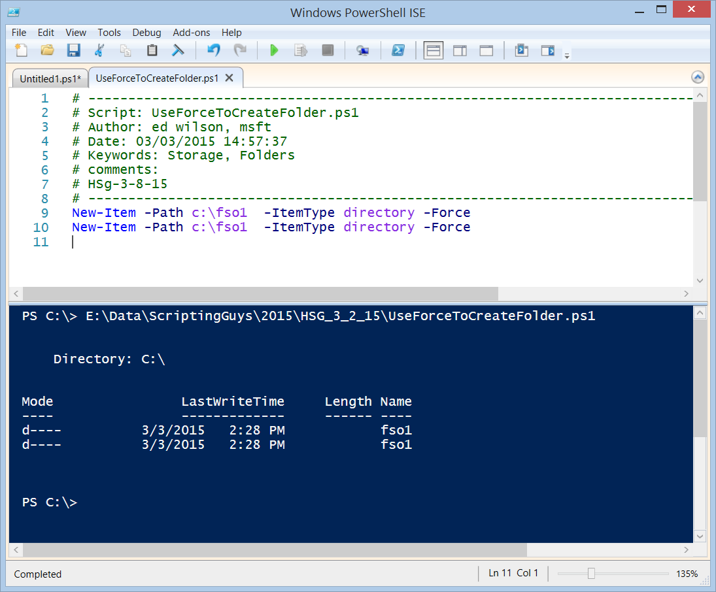Viewport: 716px width, 592px height.
Task: Create a New Remote PowerShell Tab icon
Action: tap(362, 50)
